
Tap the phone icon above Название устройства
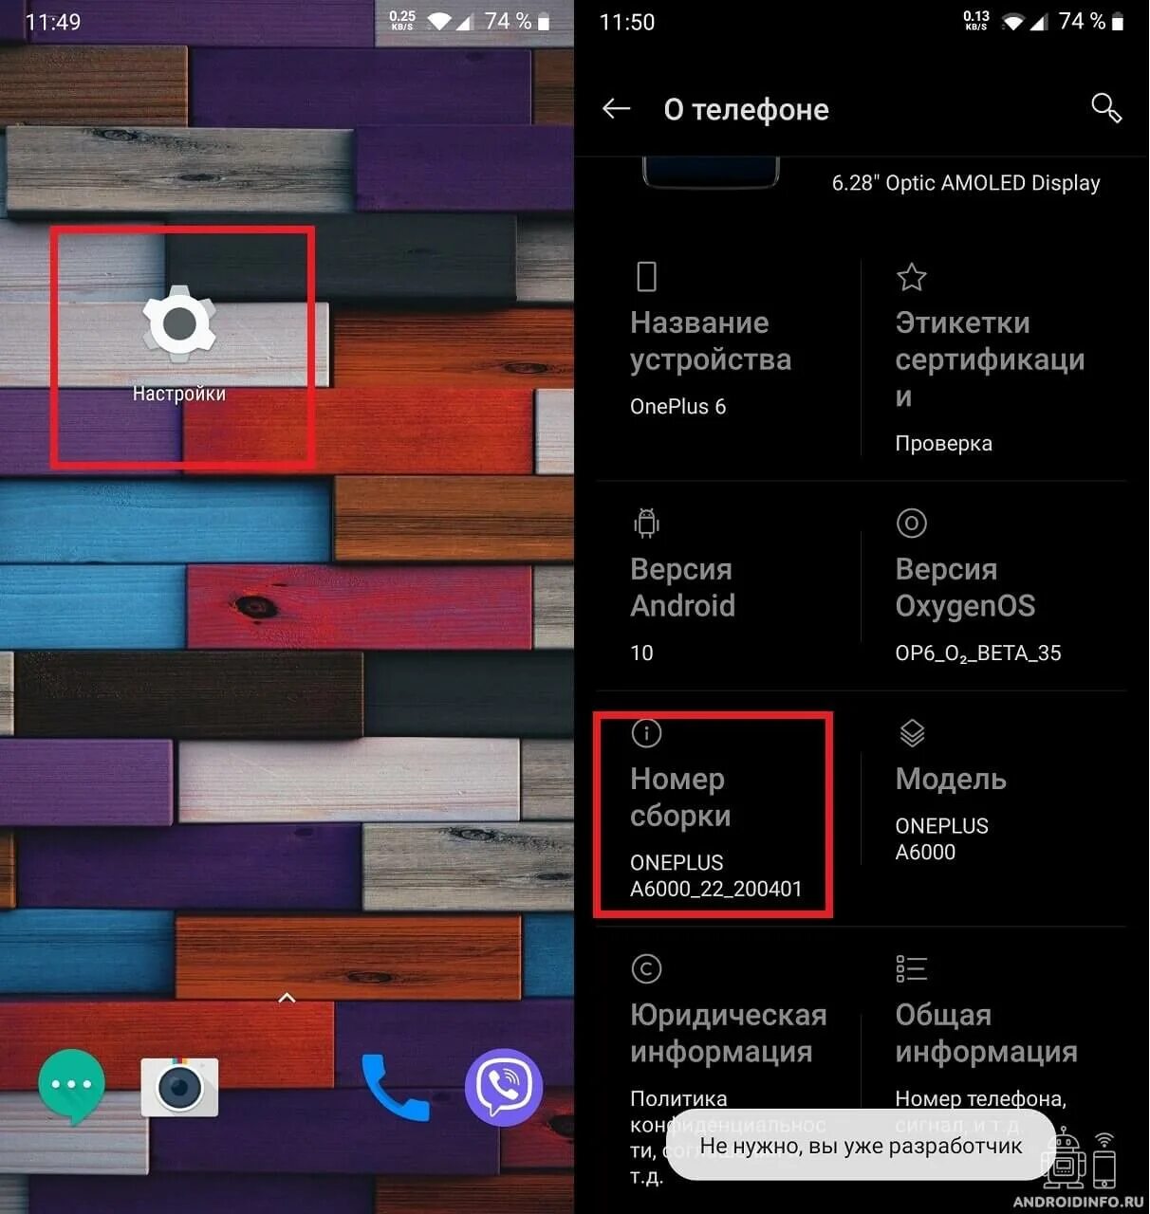coord(646,277)
